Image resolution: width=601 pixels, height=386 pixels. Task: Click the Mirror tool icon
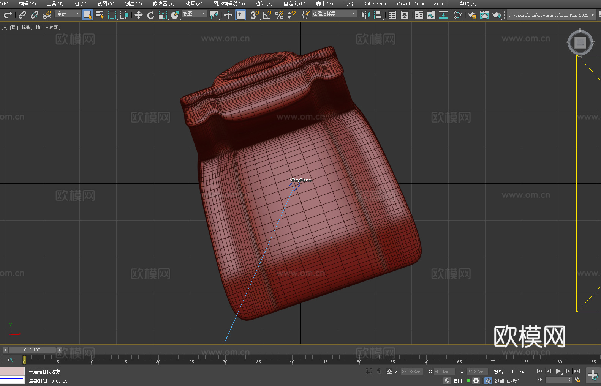click(366, 15)
